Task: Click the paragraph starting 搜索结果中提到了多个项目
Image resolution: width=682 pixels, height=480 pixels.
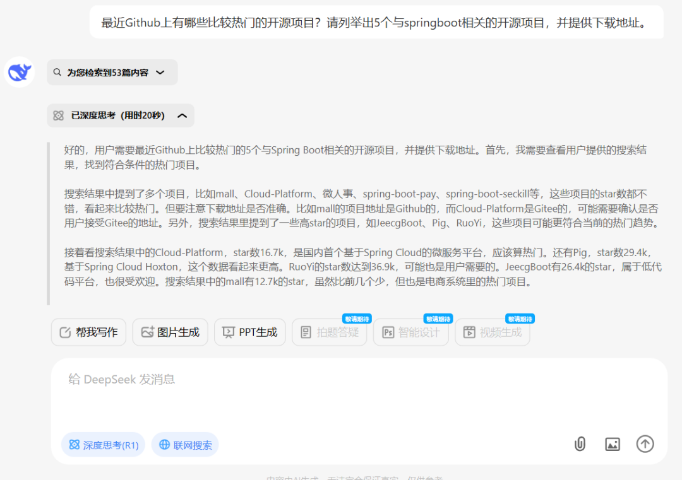Action: click(362, 209)
